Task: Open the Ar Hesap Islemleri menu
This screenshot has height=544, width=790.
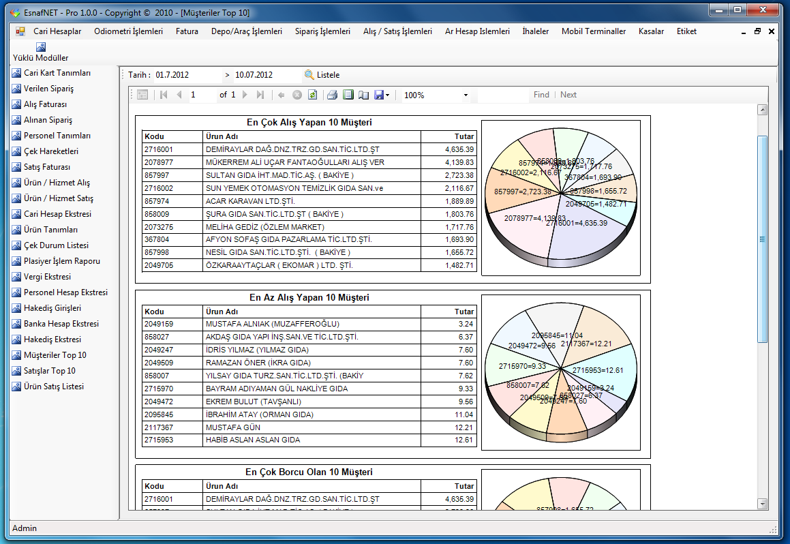Action: pyautogui.click(x=477, y=31)
